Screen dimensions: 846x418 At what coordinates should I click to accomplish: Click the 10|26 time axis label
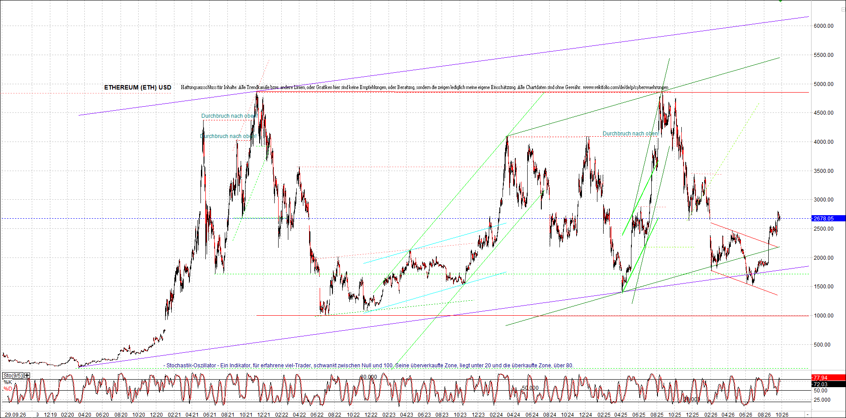point(782,415)
